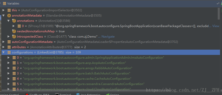Click the element icon of CassandraAutoConfiguration row
This screenshot has width=222, height=95.
(14, 84)
